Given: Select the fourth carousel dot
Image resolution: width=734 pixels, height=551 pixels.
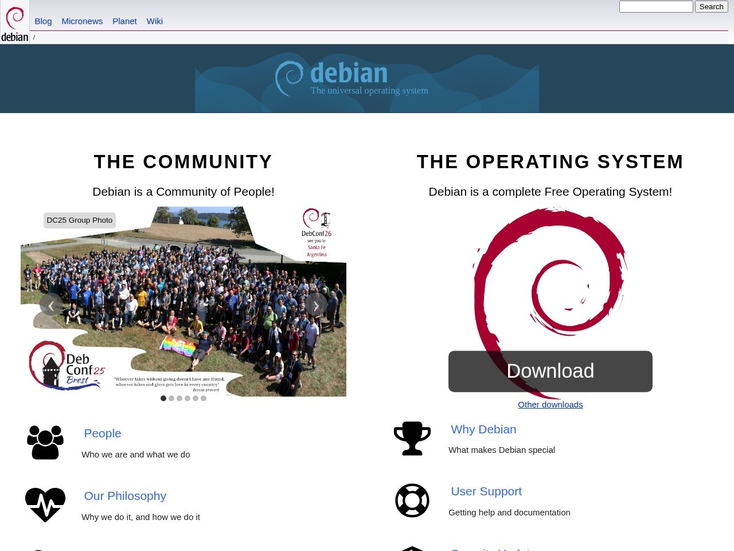Looking at the screenshot, I should coord(188,398).
